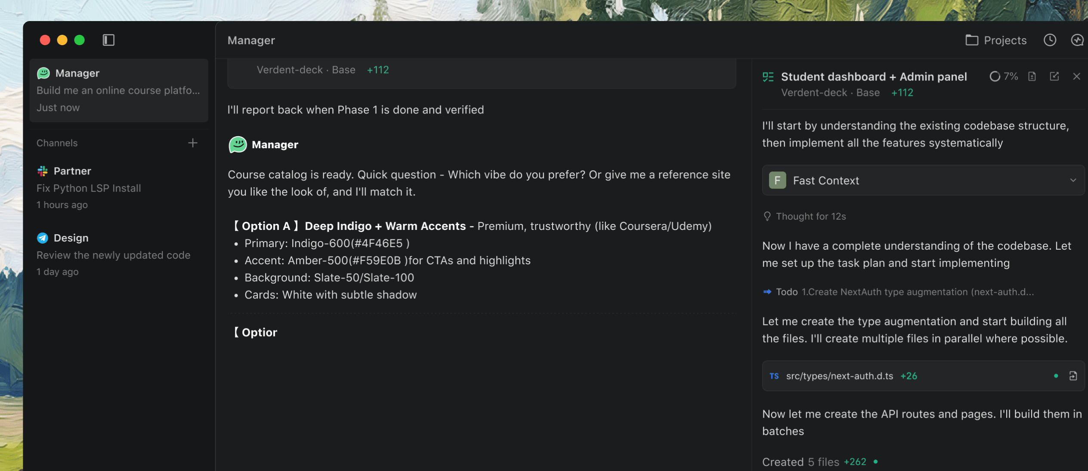Open task panel in new window icon

(1054, 76)
